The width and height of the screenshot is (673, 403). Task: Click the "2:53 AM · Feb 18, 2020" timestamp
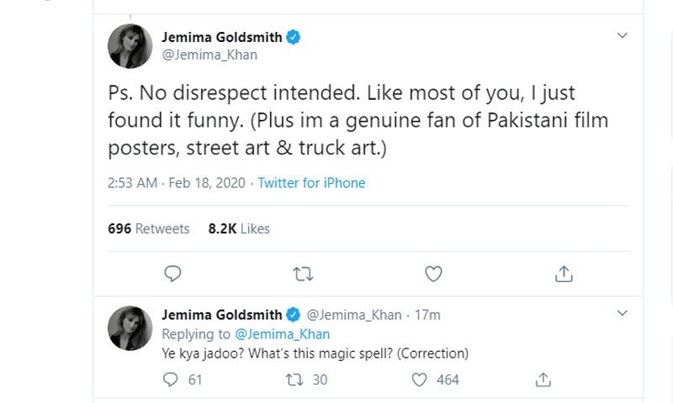(177, 182)
